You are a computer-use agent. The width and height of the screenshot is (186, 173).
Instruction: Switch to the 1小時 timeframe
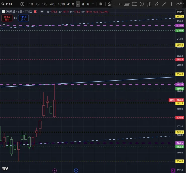pyautogui.click(x=61, y=4)
